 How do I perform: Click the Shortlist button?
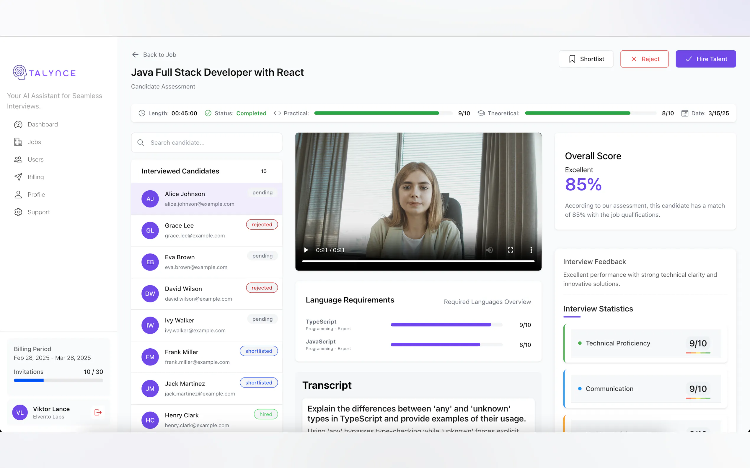coord(586,59)
